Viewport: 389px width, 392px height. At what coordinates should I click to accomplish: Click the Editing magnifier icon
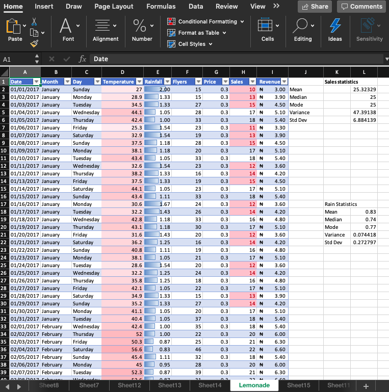(300, 26)
